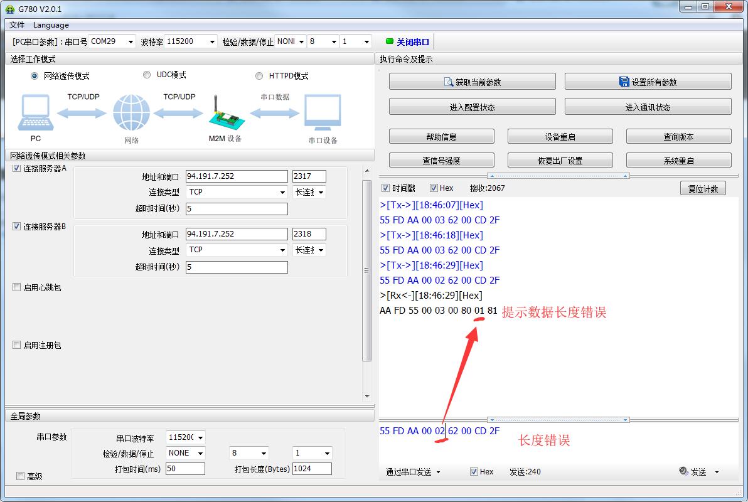The width and height of the screenshot is (748, 502).
Task: Click the server A address input field
Action: click(x=237, y=176)
